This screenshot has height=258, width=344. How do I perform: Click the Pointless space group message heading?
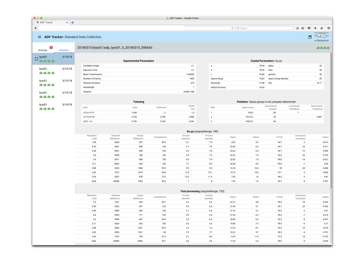[x=266, y=102]
